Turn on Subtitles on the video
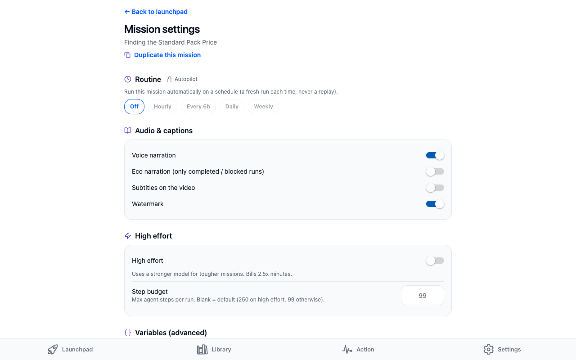 coord(435,188)
